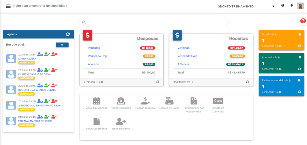Open patient link FABIANA AMORIM DE JESUS
The width and height of the screenshot is (307, 145).
pyautogui.click(x=35, y=121)
